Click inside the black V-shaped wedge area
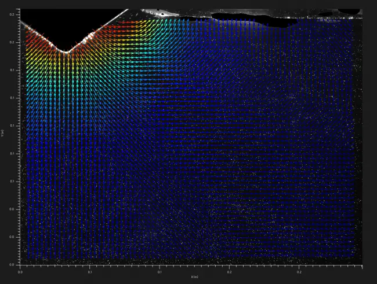 tap(65, 29)
